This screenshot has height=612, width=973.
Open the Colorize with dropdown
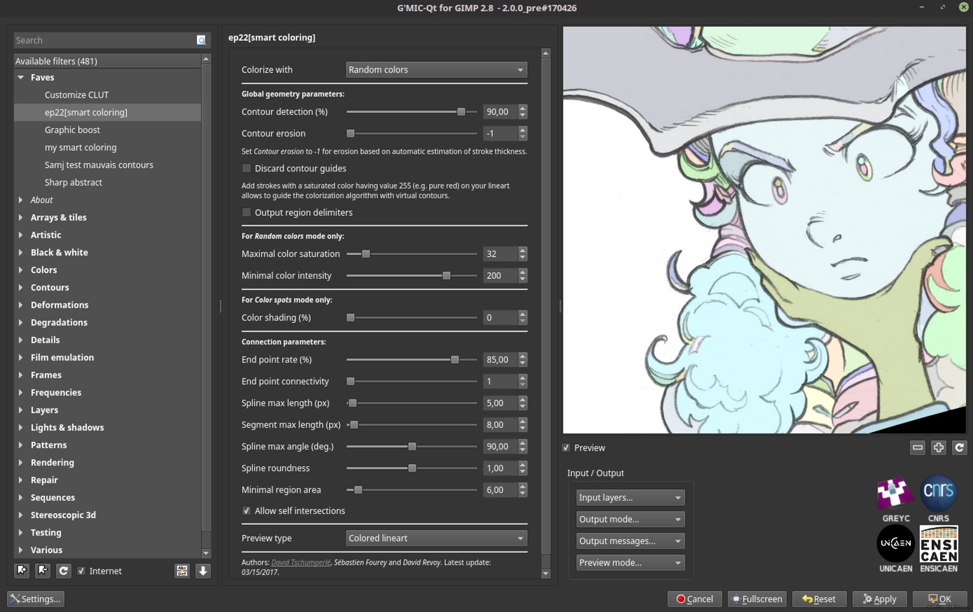pyautogui.click(x=436, y=70)
